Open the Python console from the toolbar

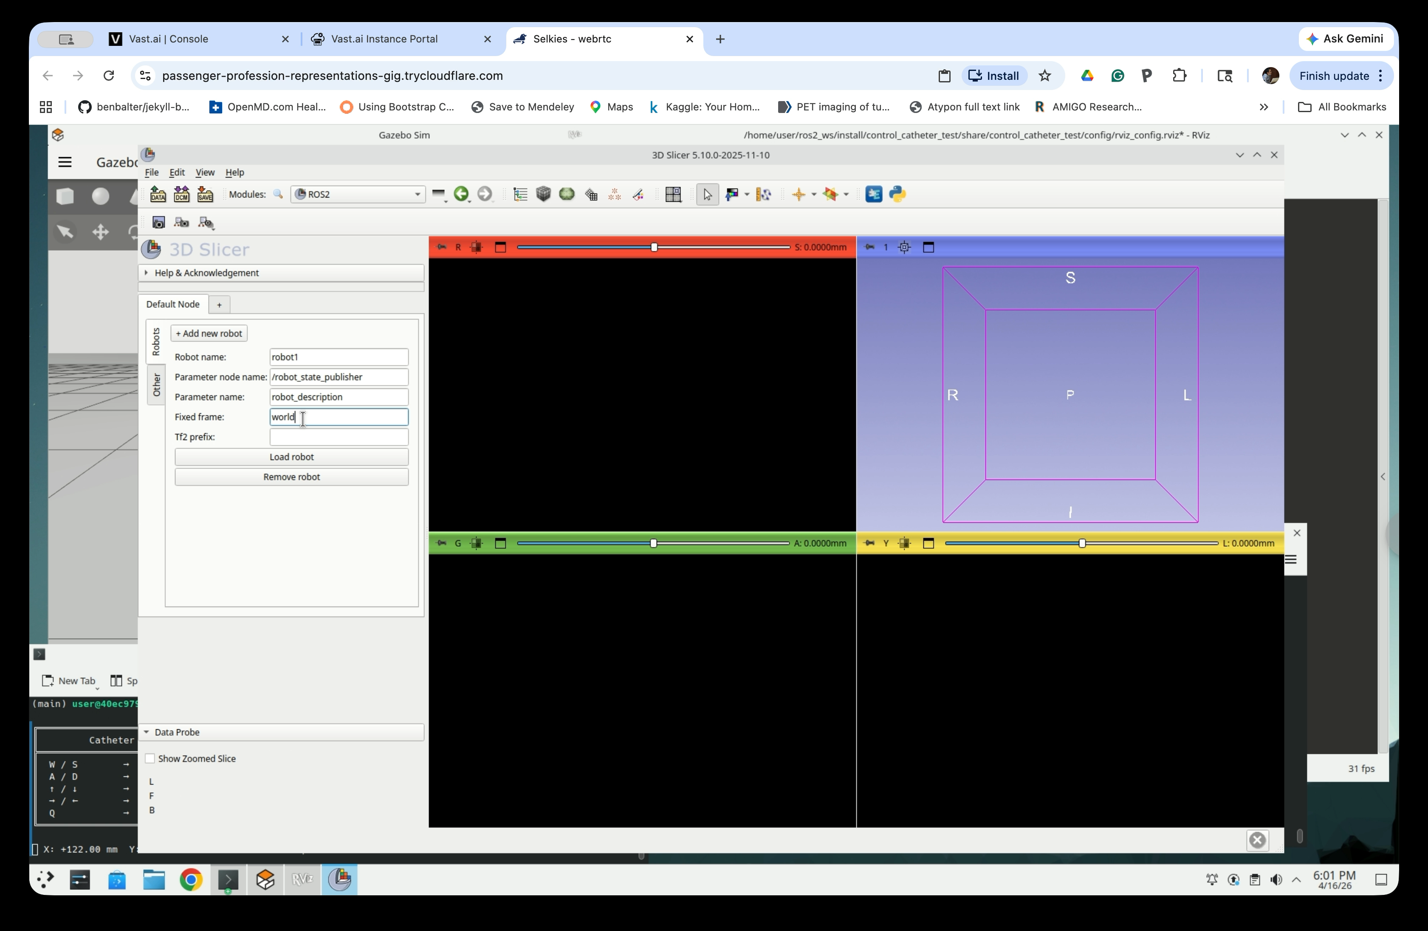897,194
